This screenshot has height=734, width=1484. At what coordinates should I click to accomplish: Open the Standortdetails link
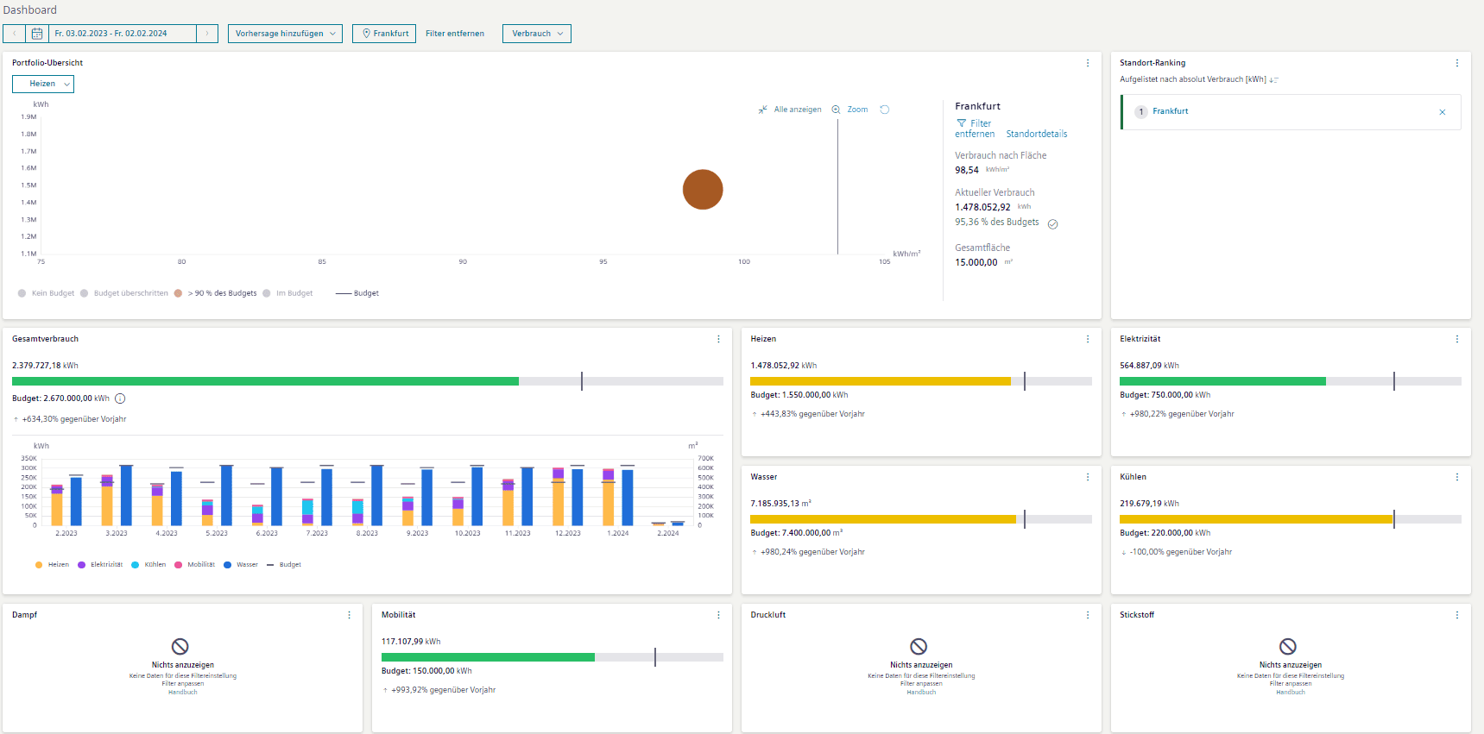tap(1036, 134)
